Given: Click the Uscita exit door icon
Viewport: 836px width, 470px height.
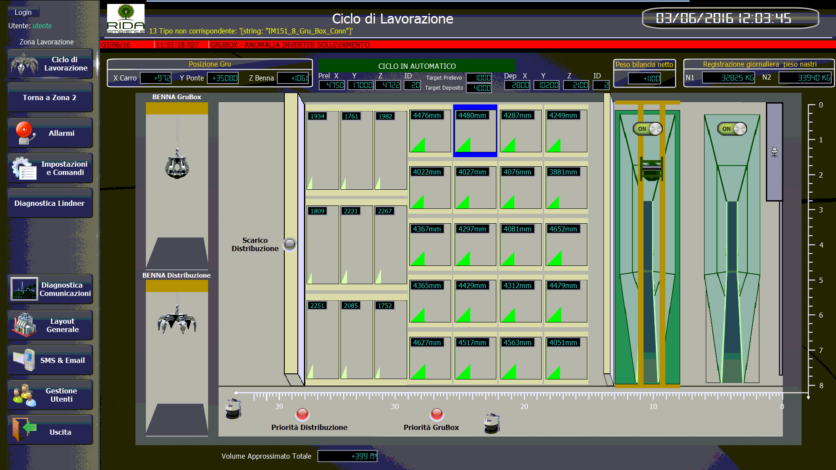Looking at the screenshot, I should pos(24,430).
